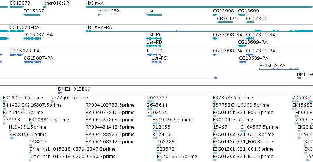Select the List-PD protein feature
This screenshot has height=162, width=313.
tap(154, 55)
